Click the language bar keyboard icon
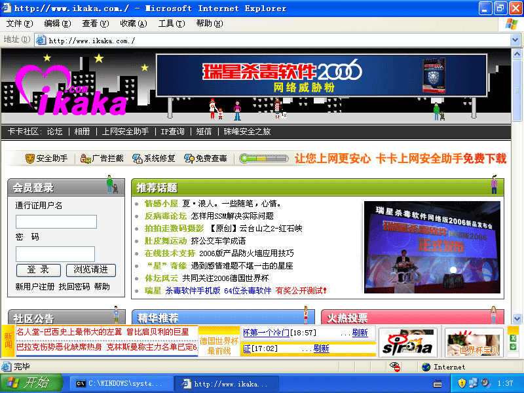Screen dimensions: 524x393 (x=438, y=384)
